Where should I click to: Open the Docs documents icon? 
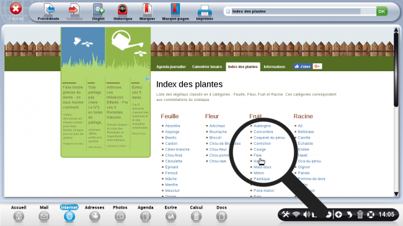pyautogui.click(x=221, y=217)
